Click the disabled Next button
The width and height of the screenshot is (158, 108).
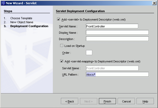pyautogui.click(x=88, y=101)
